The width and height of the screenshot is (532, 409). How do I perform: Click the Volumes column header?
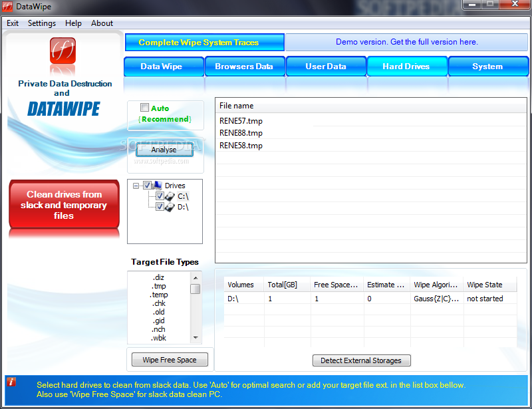click(244, 285)
